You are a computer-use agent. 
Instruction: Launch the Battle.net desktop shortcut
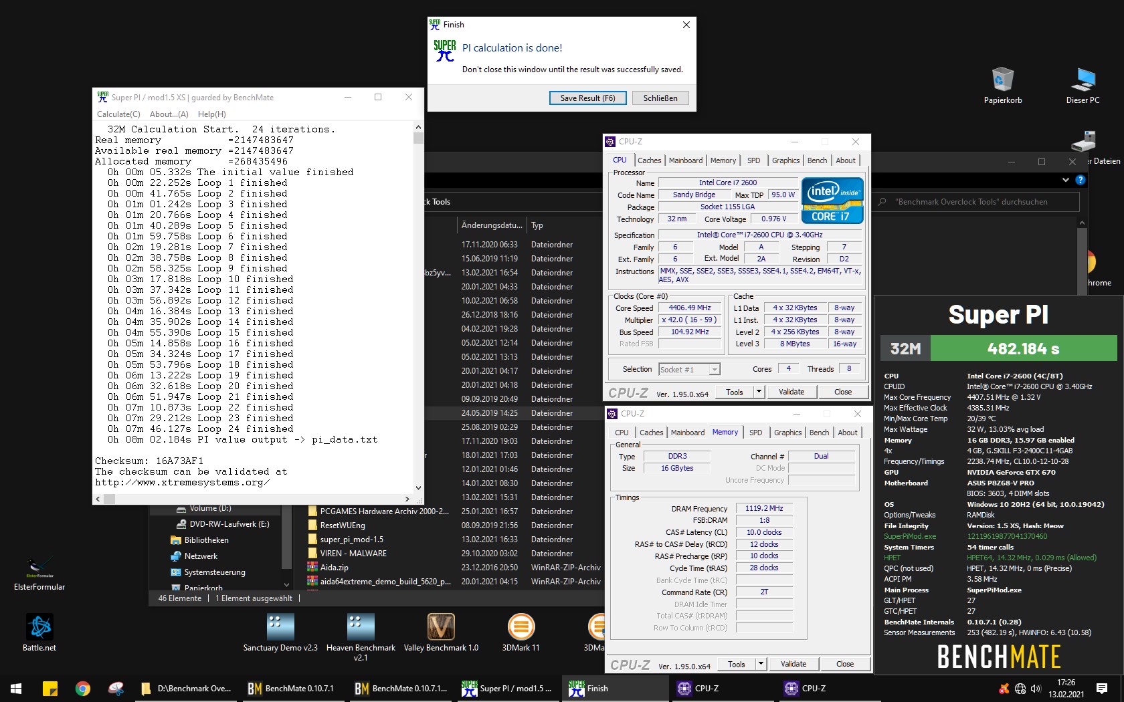(39, 632)
